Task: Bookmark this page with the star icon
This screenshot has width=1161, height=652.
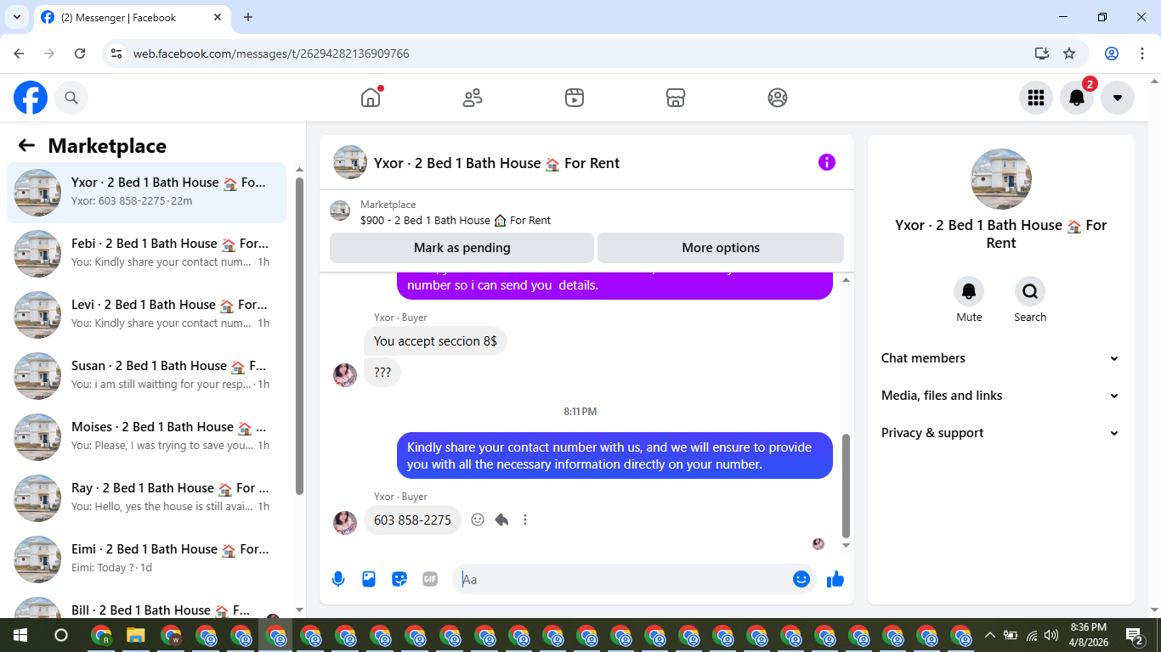Action: click(x=1069, y=53)
